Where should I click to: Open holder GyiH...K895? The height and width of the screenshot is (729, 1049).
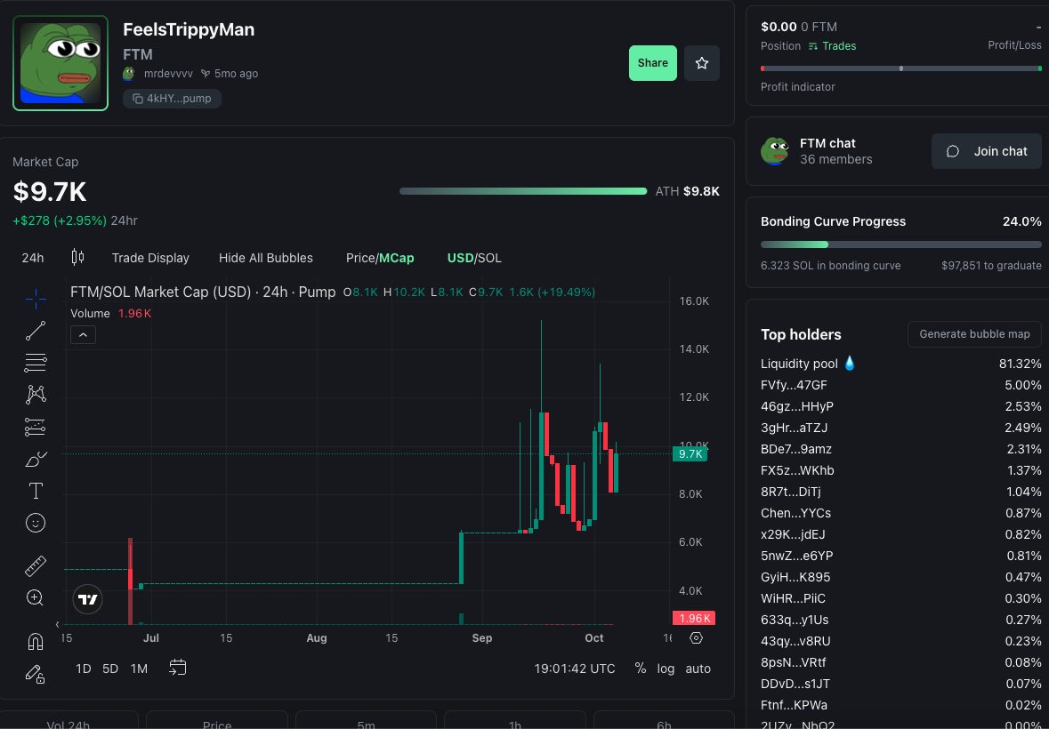(x=795, y=577)
